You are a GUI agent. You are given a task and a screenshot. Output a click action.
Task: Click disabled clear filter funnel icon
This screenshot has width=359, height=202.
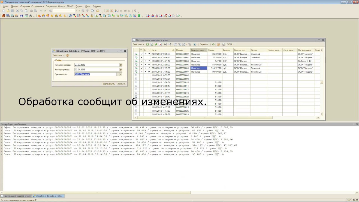(189, 44)
